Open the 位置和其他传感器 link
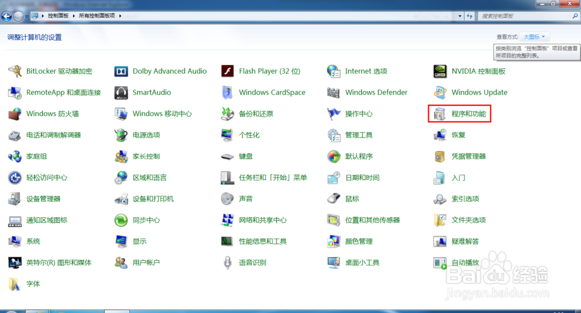 coord(373,220)
